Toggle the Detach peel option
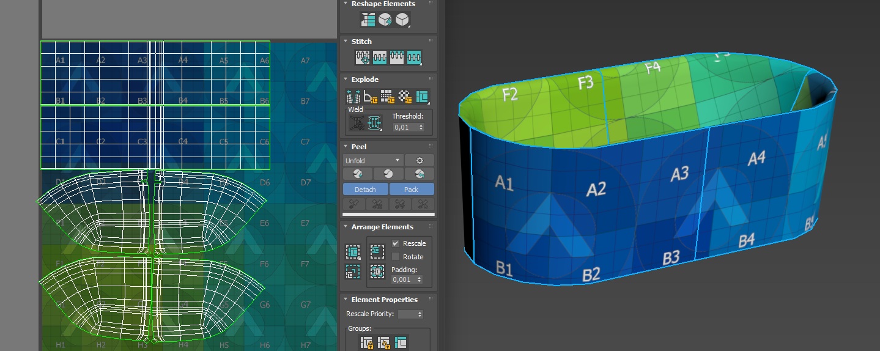Screen dimensions: 880x351 pyautogui.click(x=365, y=190)
